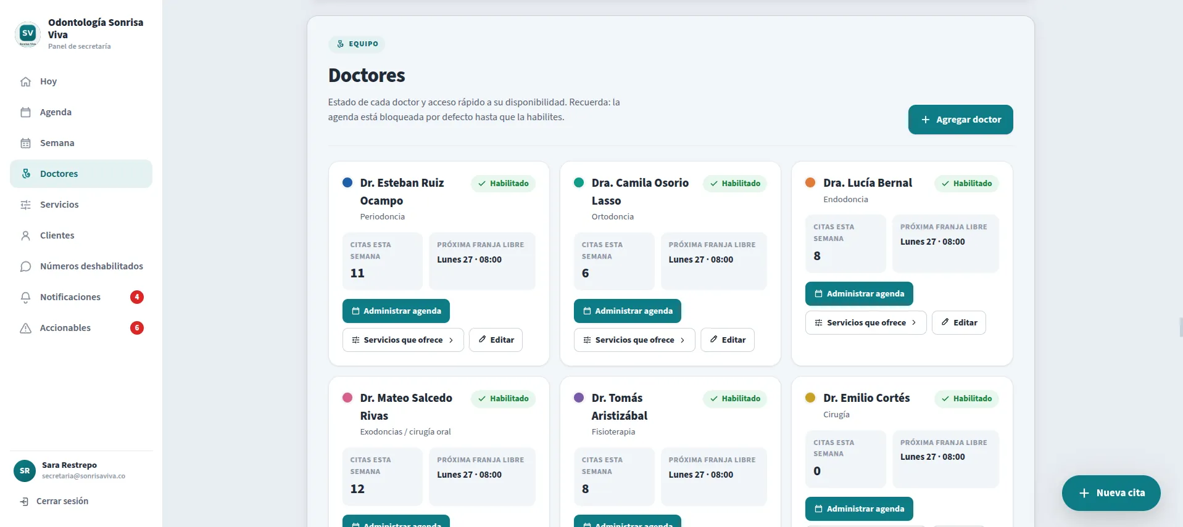This screenshot has height=527, width=1183.
Task: Toggle Habilitado status for Dr. Tomás Aristizábal
Action: (x=735, y=398)
